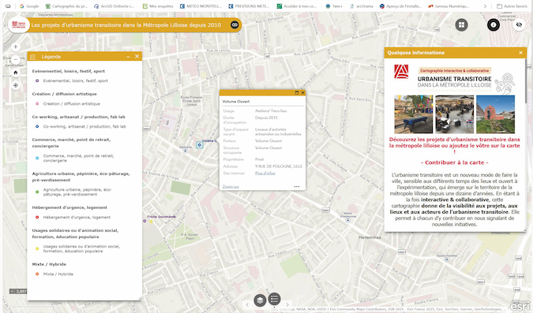Viewport: 533px width, 313px height.
Task: Click the pink Création / diffusion artistique symbol
Action: pyautogui.click(x=37, y=103)
